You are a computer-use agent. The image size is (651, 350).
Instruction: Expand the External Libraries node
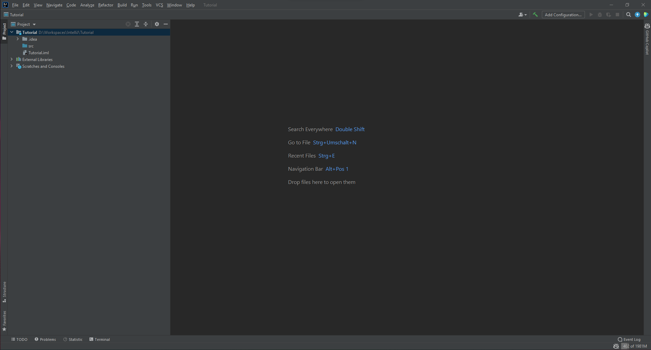12,59
